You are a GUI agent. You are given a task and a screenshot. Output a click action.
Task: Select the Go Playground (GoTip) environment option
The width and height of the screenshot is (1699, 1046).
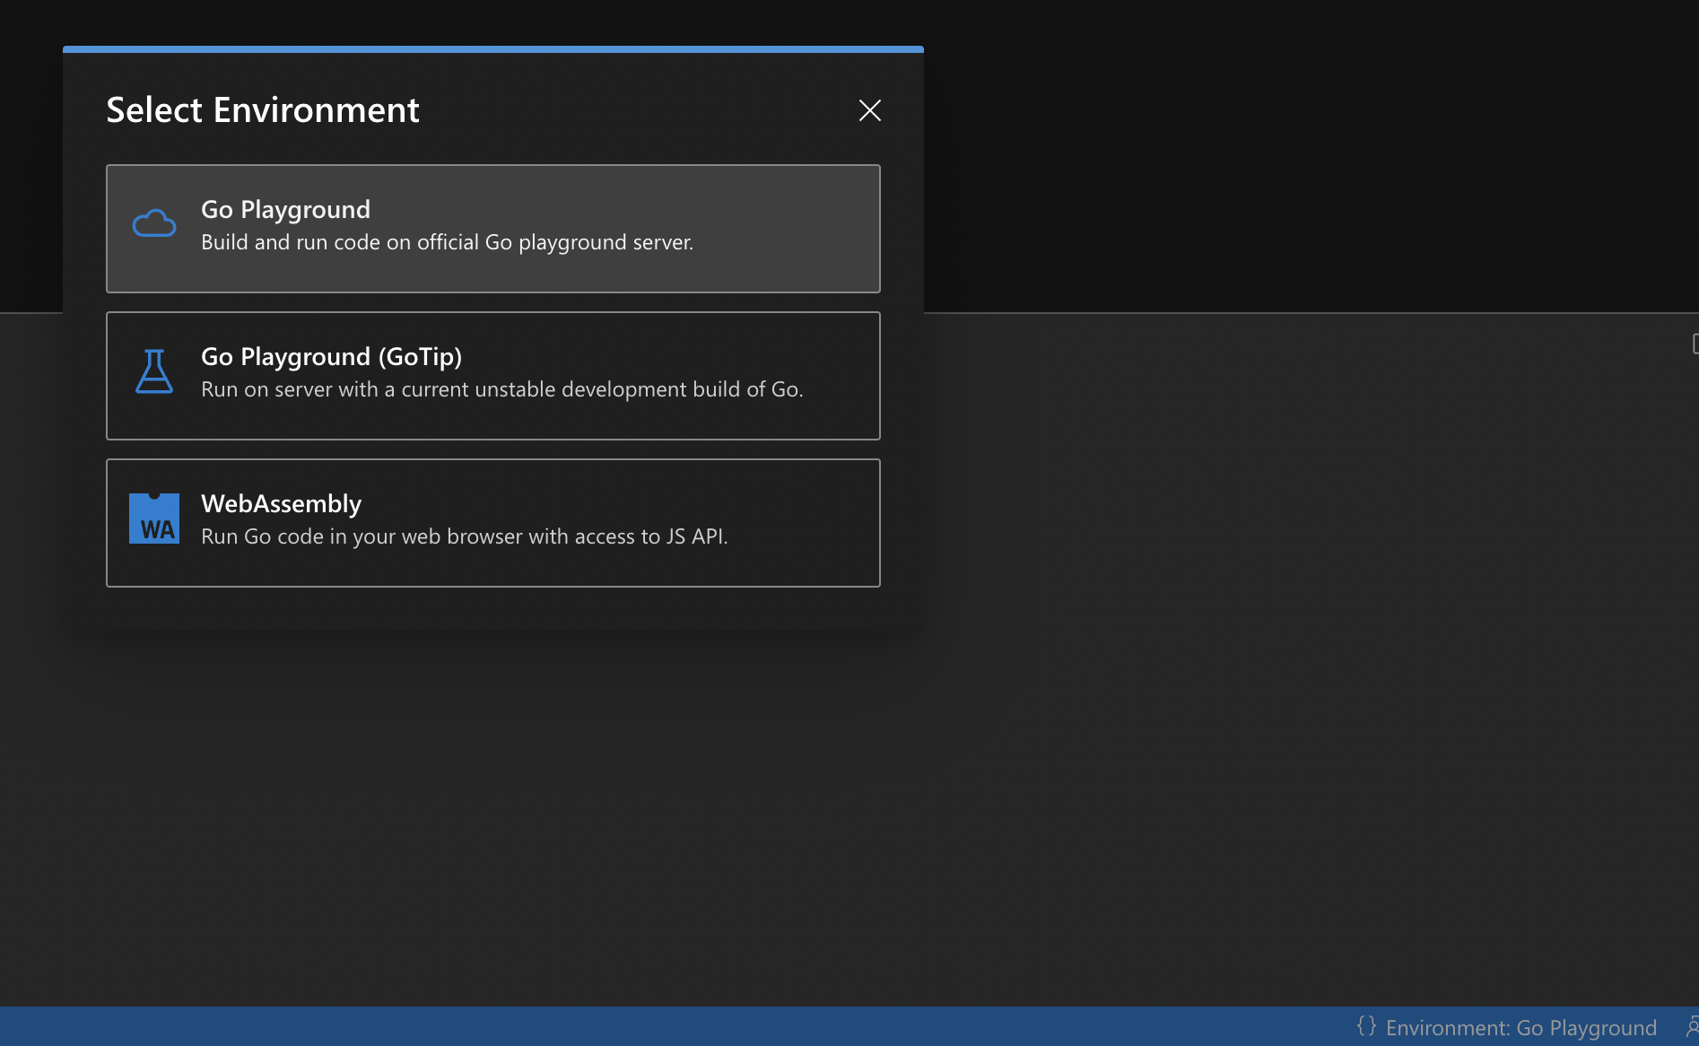(492, 375)
